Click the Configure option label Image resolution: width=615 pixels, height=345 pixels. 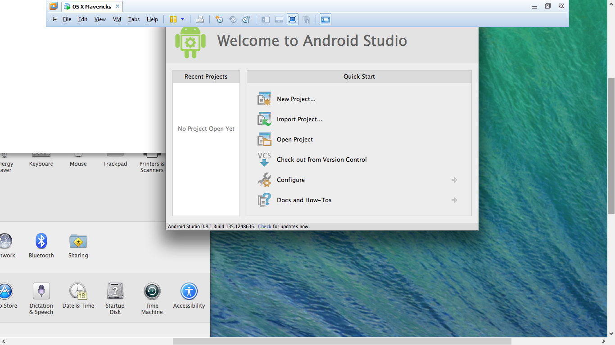pos(291,180)
